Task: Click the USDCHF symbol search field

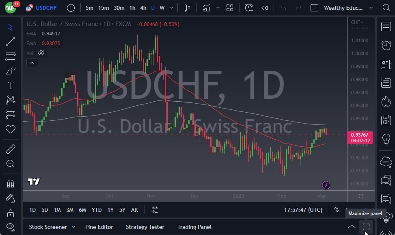Action: (x=45, y=7)
